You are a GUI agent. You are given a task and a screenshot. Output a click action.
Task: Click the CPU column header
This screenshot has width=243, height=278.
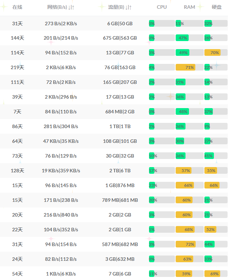pos(162,7)
